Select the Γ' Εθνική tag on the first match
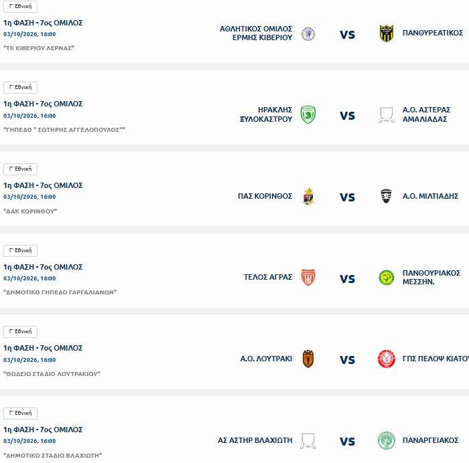 pos(20,6)
